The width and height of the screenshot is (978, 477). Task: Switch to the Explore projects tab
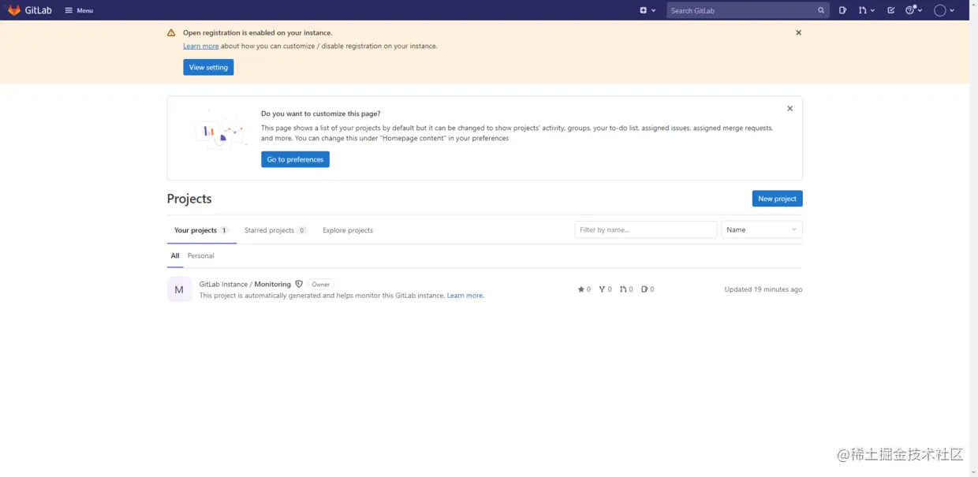point(348,230)
